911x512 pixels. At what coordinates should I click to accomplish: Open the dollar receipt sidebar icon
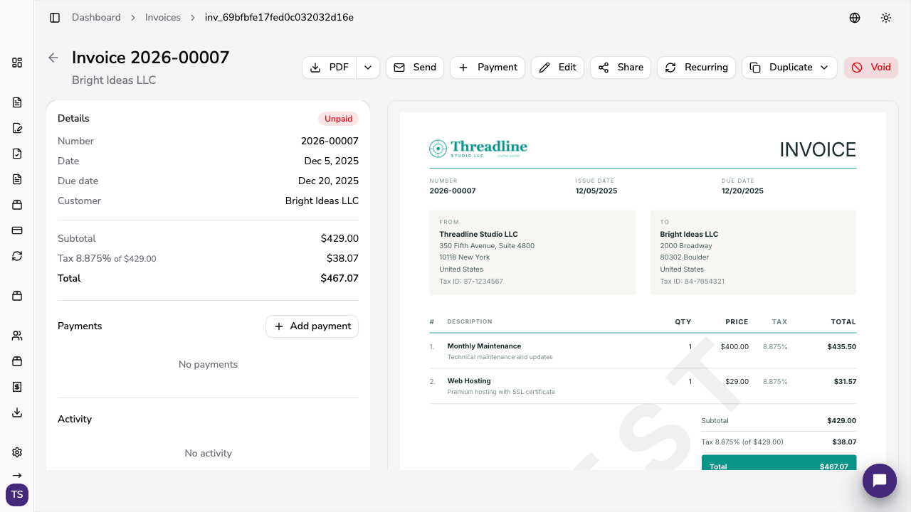click(17, 387)
